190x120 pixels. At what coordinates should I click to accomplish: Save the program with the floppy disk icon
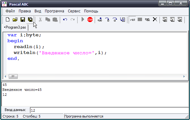pyautogui.click(x=23, y=20)
